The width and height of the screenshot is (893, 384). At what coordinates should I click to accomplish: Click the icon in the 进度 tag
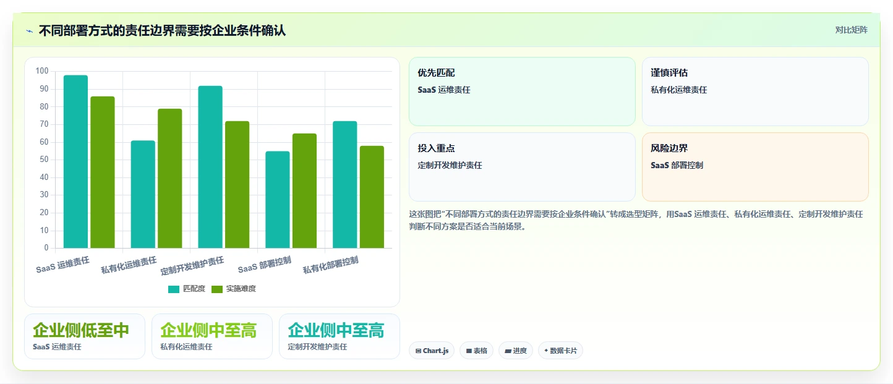coord(508,351)
